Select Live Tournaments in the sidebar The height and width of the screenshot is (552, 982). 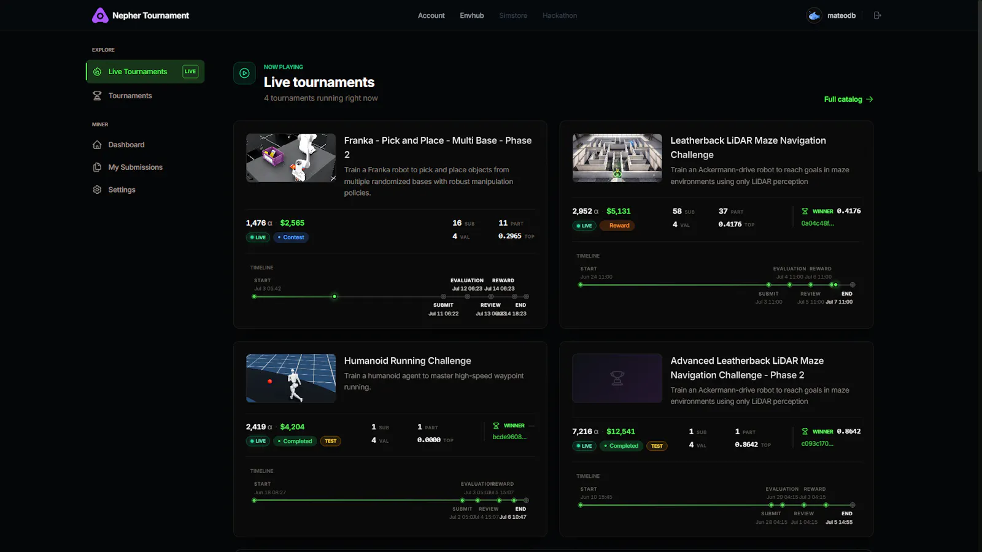[145, 72]
